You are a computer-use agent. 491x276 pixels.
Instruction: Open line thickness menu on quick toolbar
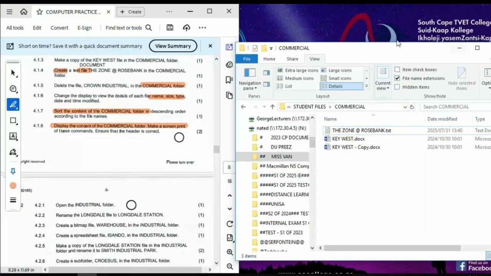point(13,200)
